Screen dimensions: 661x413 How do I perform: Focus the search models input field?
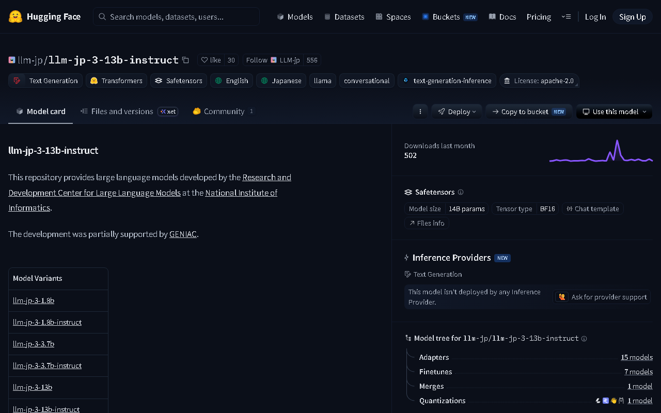click(176, 17)
